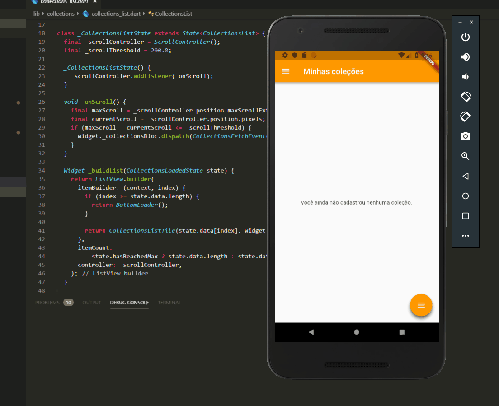Click the 200.0 value on line 20
Screen dimensions: 499x406
coord(160,51)
